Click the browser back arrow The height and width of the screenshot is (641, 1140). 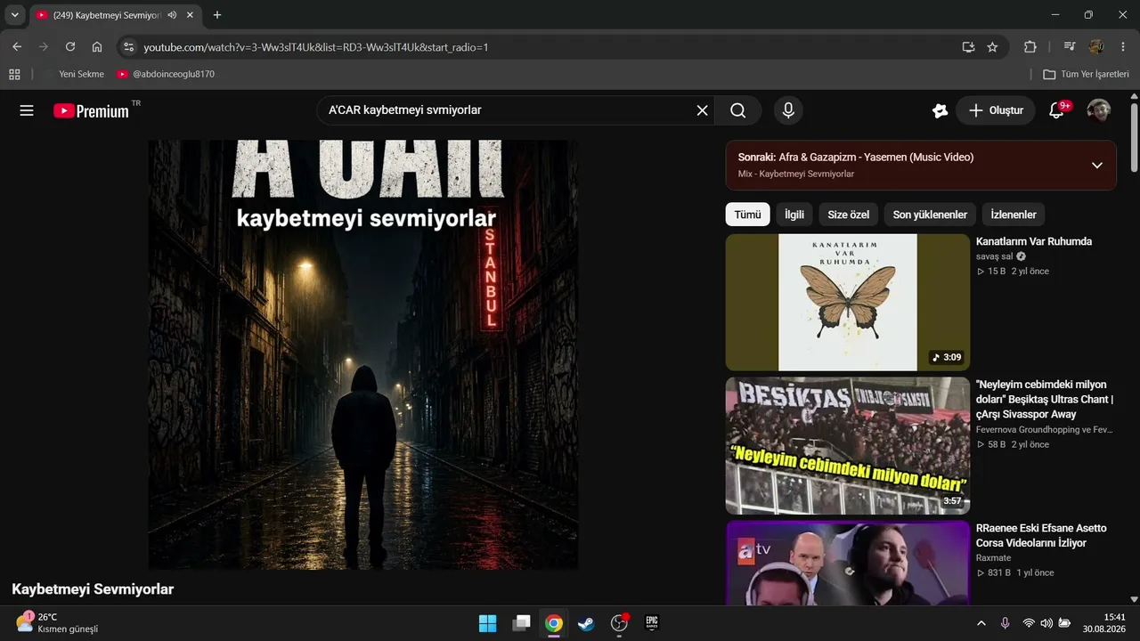pyautogui.click(x=17, y=47)
